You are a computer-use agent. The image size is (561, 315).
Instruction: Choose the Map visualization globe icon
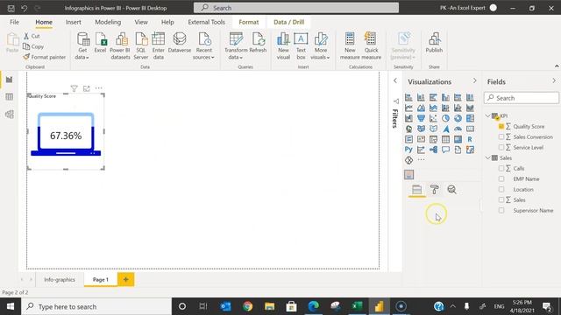coord(408,129)
